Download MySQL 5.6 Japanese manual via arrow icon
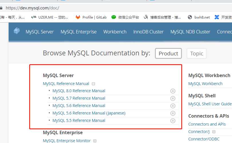Screen dimensions: 232x143 173,113
